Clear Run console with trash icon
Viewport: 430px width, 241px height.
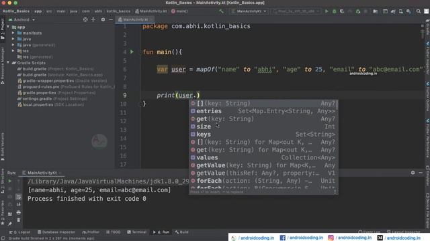pyautogui.click(x=18, y=220)
